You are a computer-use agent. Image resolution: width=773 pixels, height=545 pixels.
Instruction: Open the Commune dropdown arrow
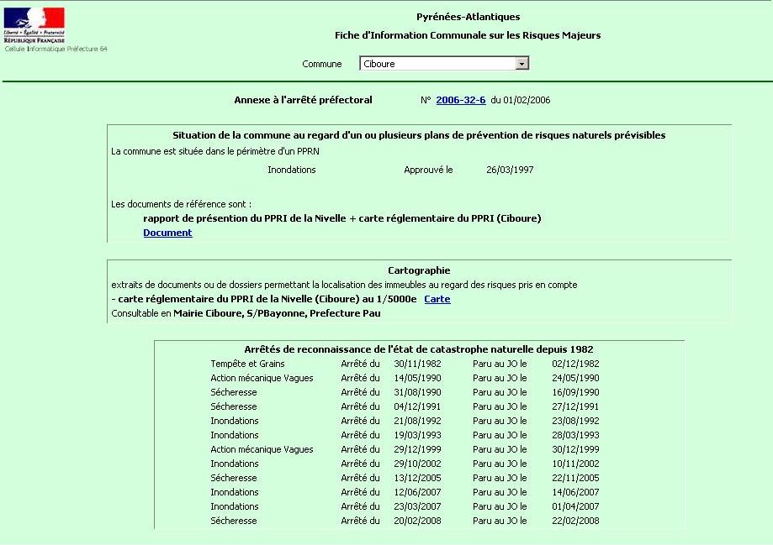(x=522, y=64)
